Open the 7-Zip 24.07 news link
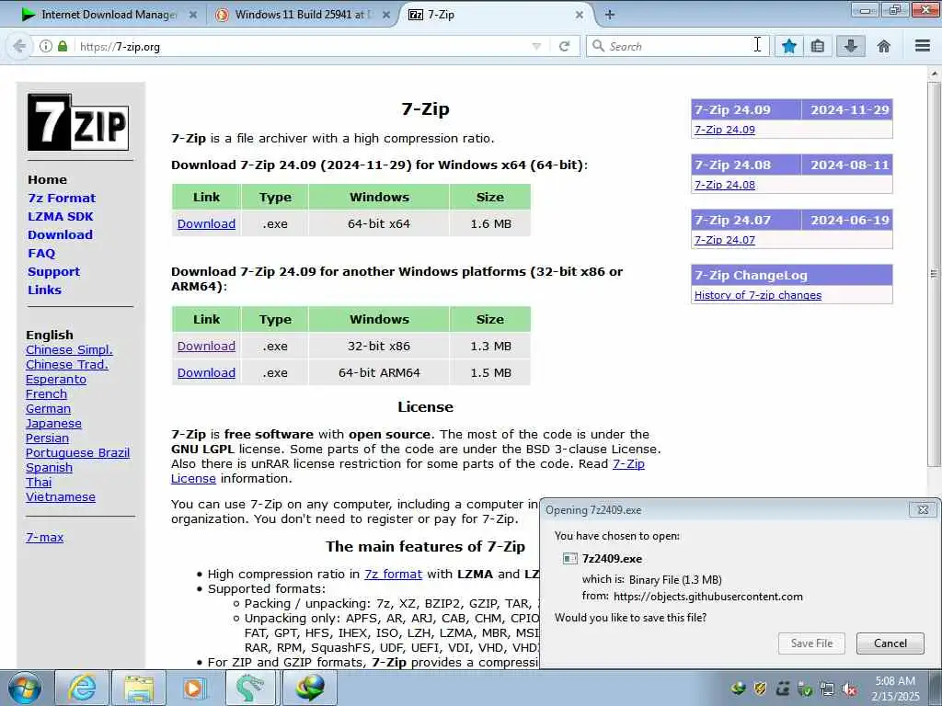The image size is (942, 706). [x=725, y=240]
